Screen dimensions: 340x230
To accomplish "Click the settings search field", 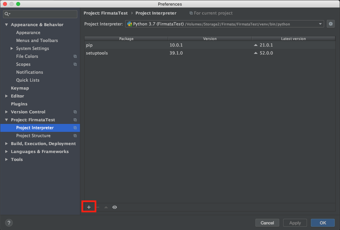I will 40,14.
